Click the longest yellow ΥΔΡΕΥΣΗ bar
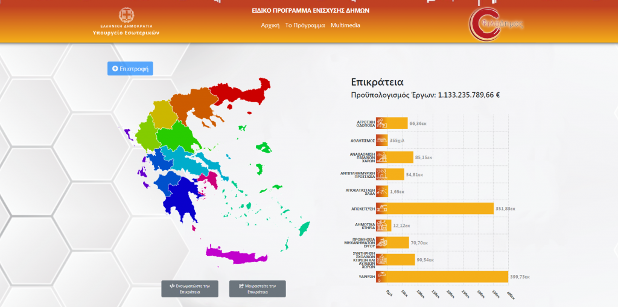The image size is (618, 307). pyautogui.click(x=447, y=276)
